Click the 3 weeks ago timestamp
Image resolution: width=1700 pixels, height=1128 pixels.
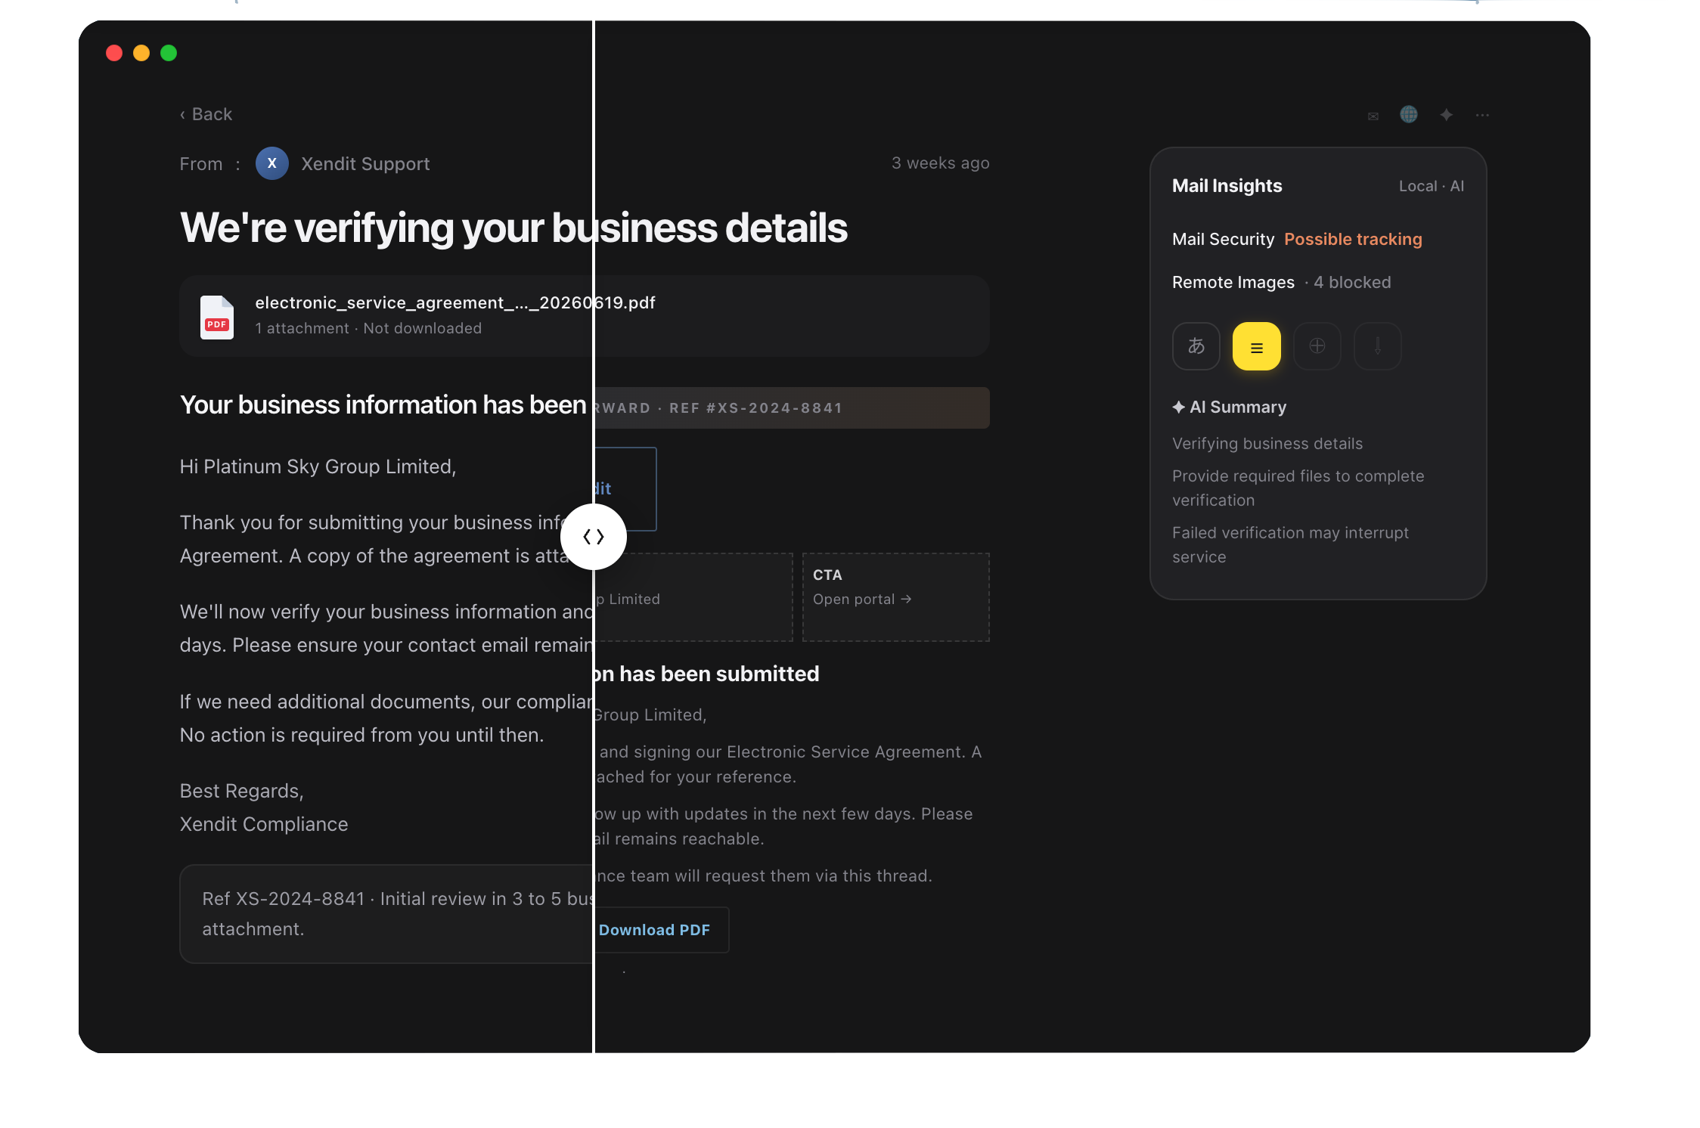940,163
